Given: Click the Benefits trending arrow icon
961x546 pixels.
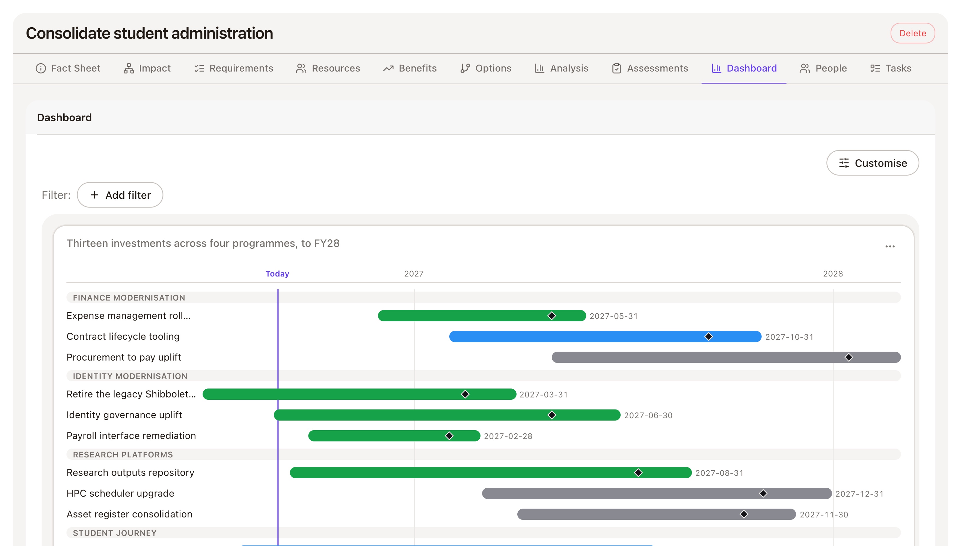Looking at the screenshot, I should tap(388, 68).
